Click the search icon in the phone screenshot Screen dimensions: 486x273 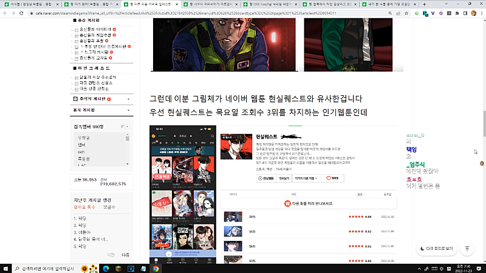(212, 136)
